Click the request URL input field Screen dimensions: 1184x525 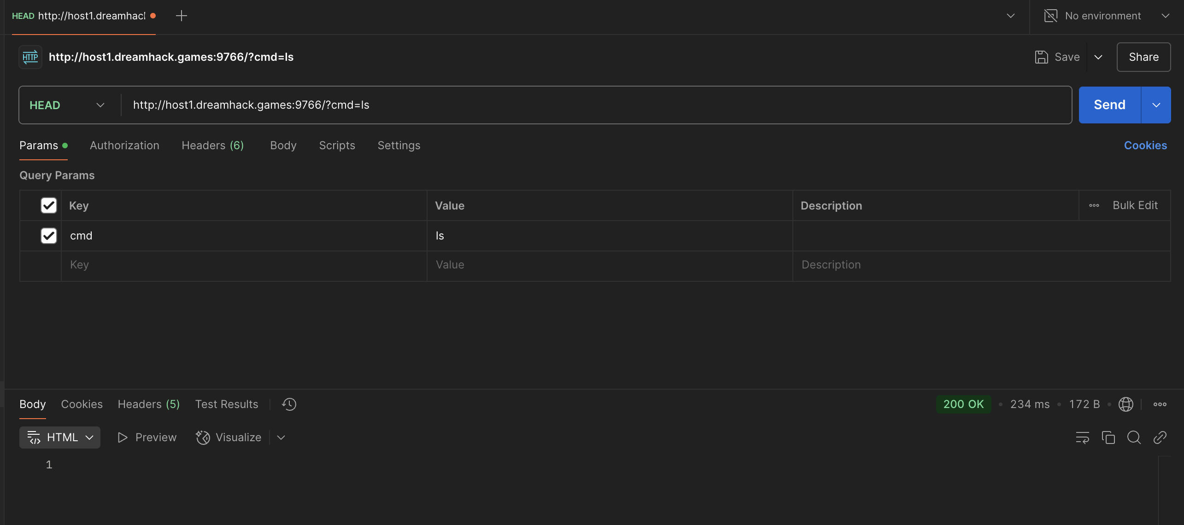point(597,105)
